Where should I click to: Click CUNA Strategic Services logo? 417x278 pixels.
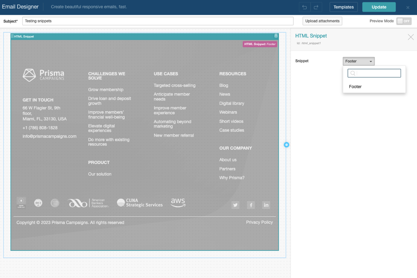[x=140, y=203]
